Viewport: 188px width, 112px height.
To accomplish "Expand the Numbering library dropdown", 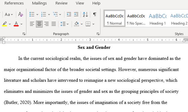I will click(49, 14).
